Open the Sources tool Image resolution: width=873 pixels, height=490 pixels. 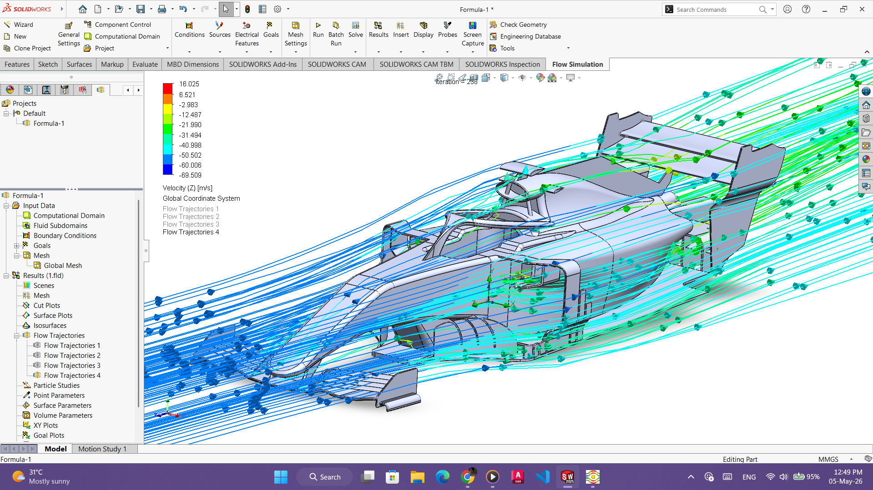220,30
